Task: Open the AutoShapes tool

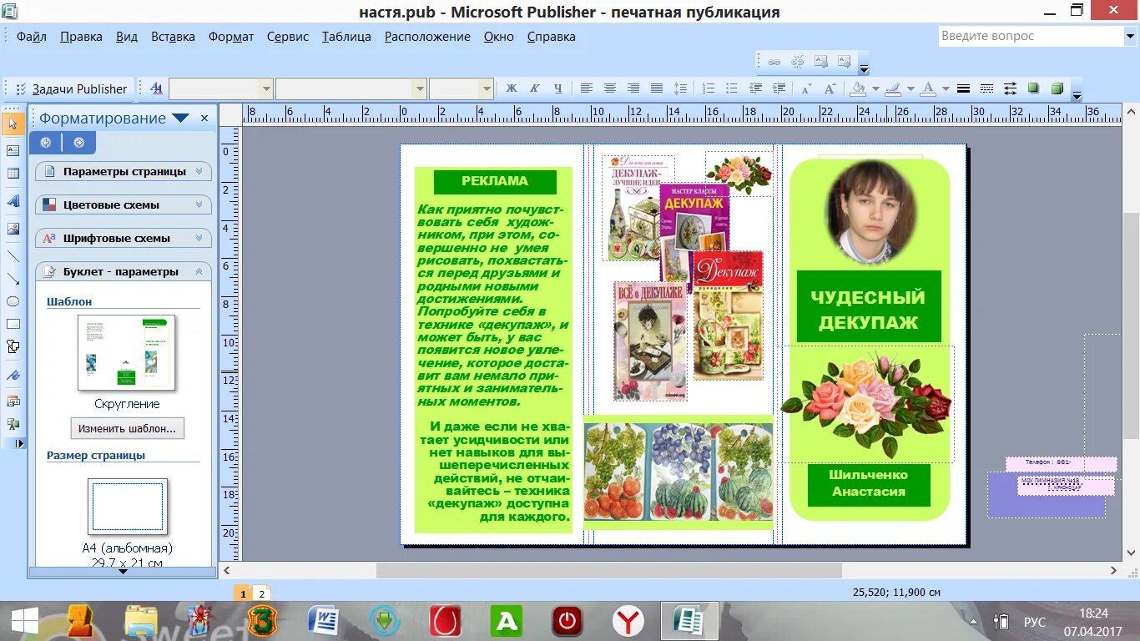Action: pyautogui.click(x=13, y=346)
